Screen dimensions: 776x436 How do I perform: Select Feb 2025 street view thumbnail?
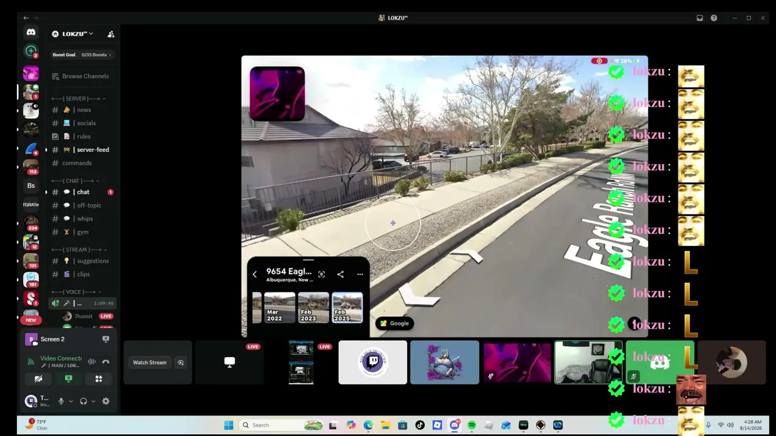click(x=347, y=308)
